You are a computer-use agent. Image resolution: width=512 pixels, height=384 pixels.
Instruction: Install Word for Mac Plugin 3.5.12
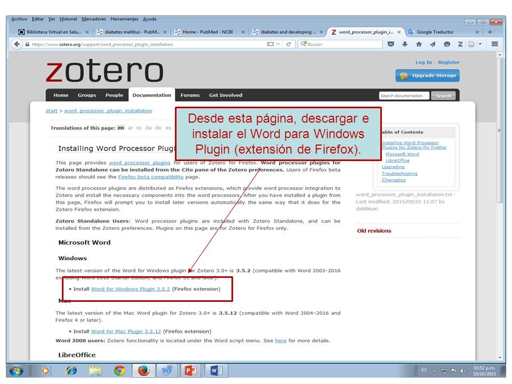(126, 331)
